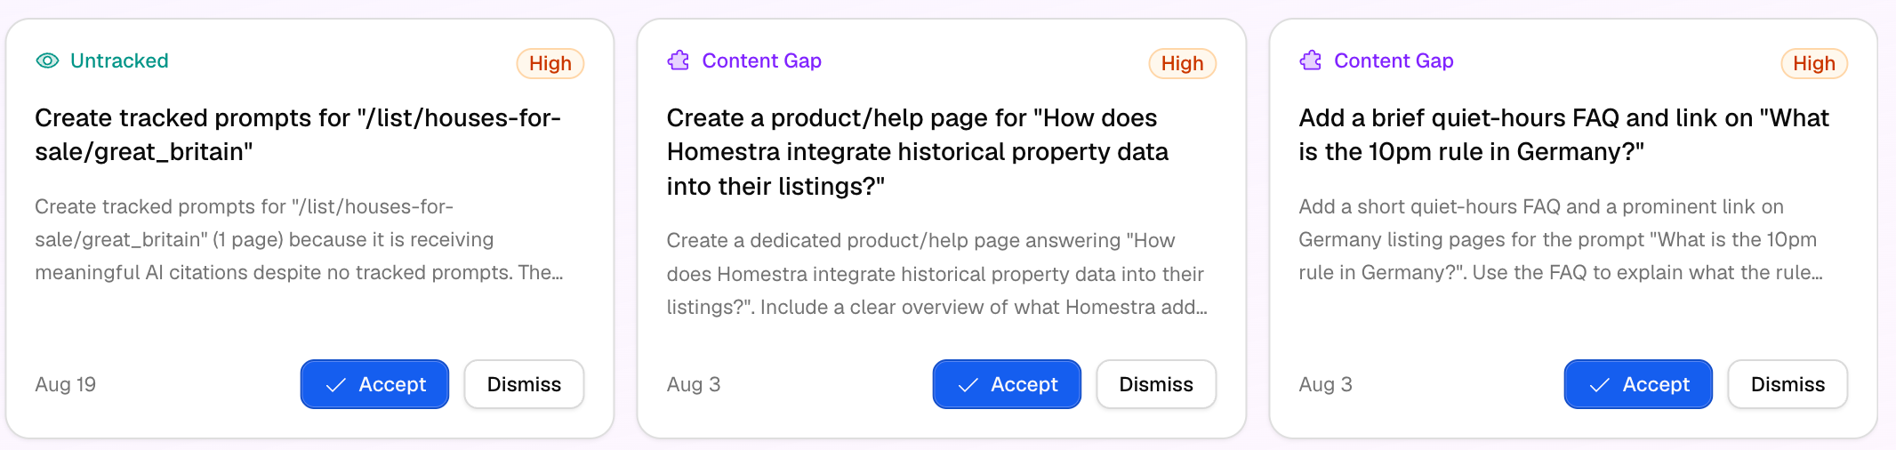Dismiss the quiet-hours FAQ suggestion
1896x450 pixels.
click(1788, 384)
